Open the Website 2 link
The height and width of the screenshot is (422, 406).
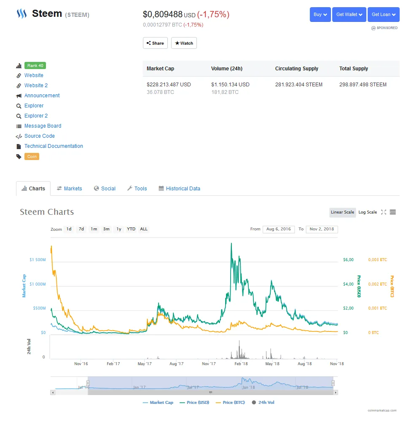(36, 85)
